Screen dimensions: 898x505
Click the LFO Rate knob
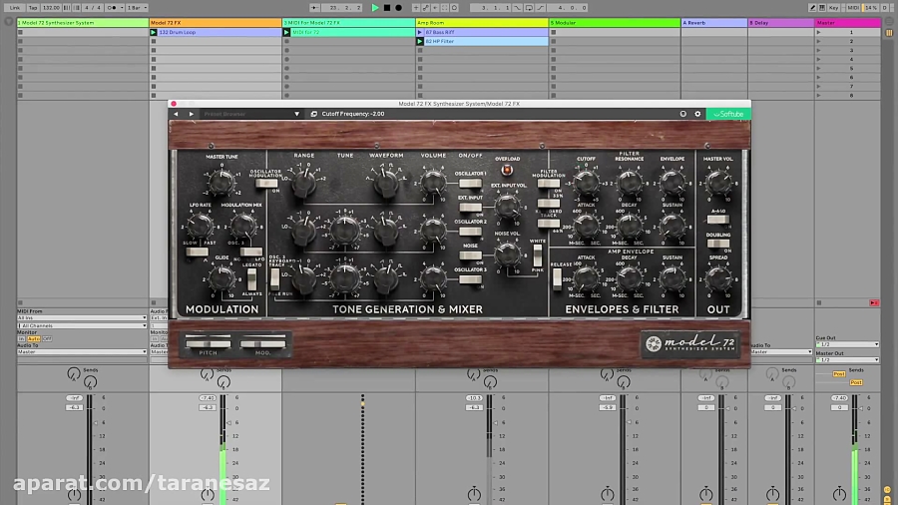tap(200, 226)
